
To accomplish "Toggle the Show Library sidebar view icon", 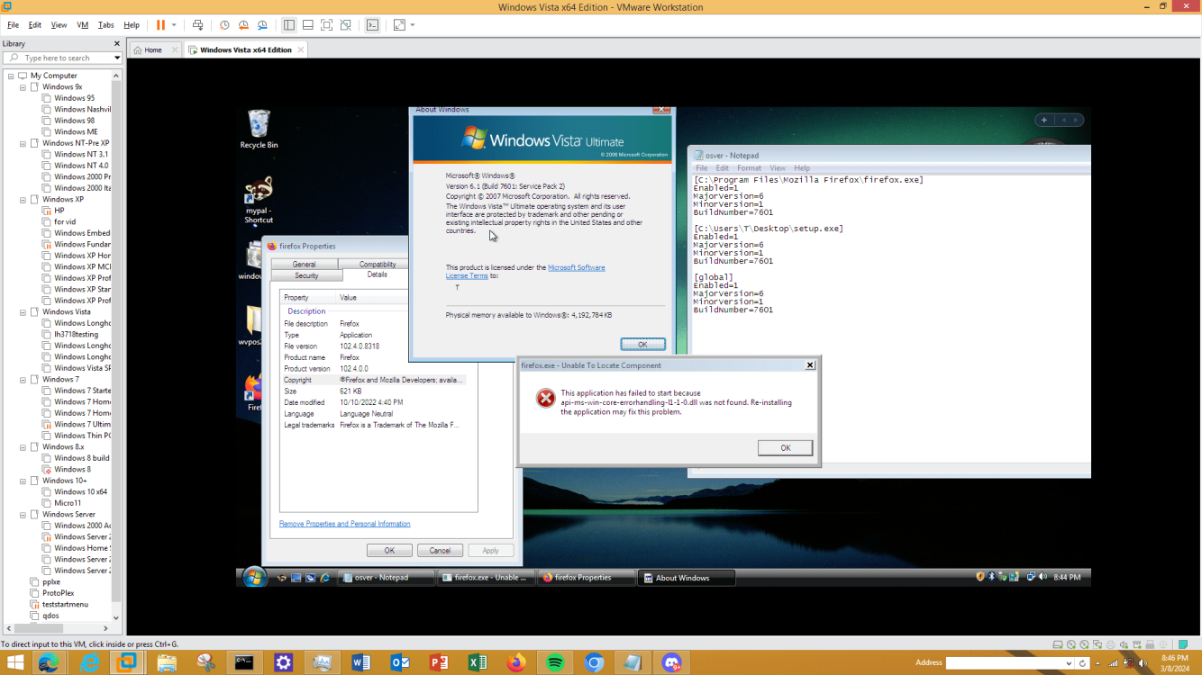I will (x=289, y=25).
